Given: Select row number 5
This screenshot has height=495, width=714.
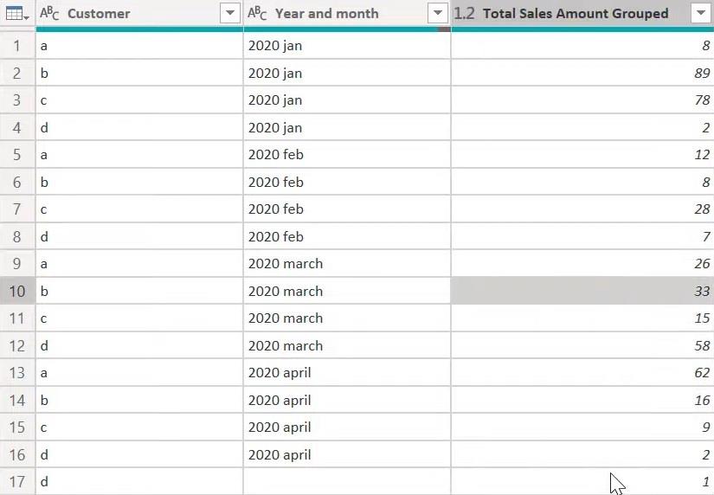Looking at the screenshot, I should tap(17, 155).
